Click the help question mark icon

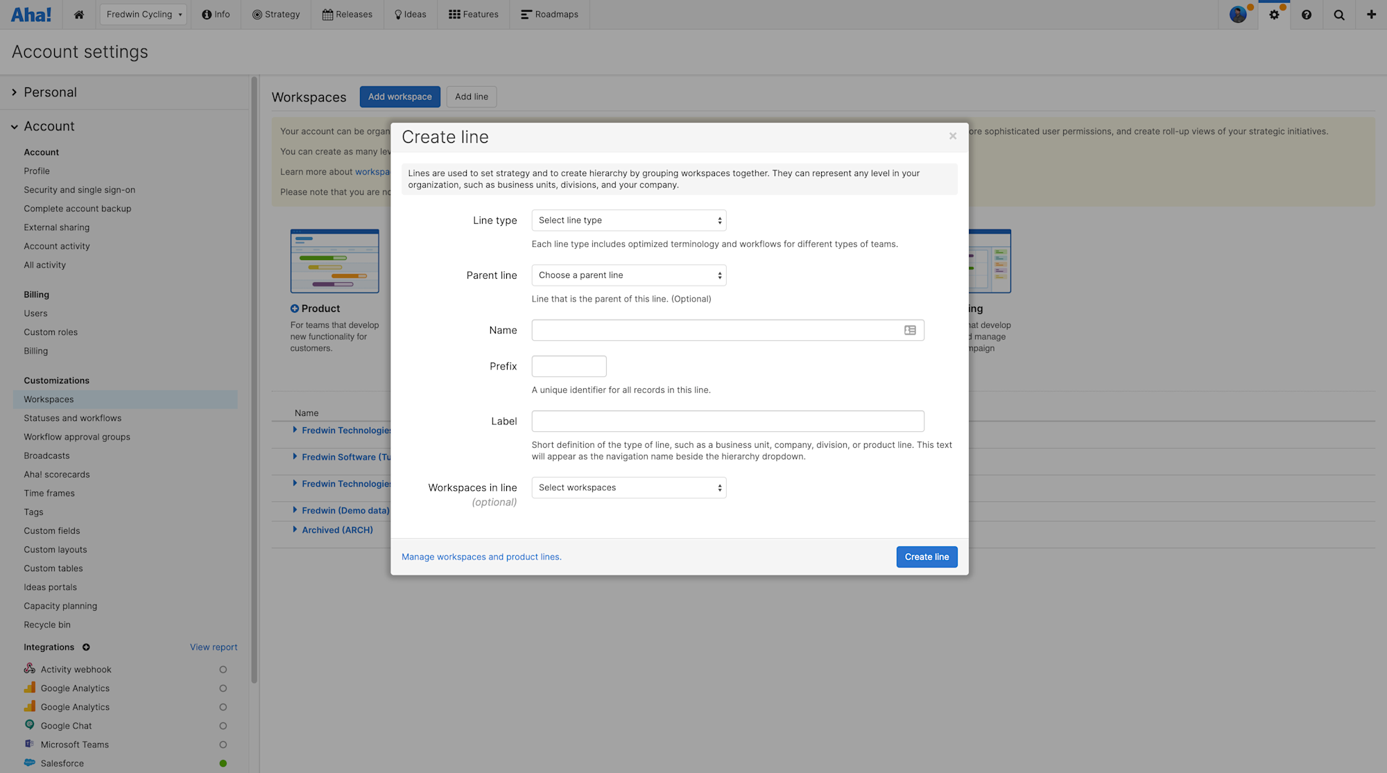[1307, 15]
